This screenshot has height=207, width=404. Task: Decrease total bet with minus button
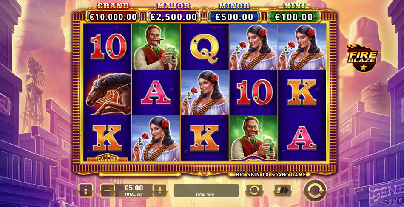[107, 190]
